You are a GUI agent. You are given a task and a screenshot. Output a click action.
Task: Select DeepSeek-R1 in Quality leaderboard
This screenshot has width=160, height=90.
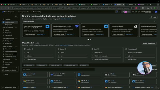point(31,59)
